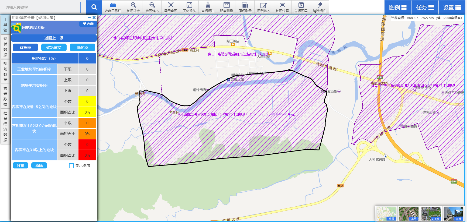Open the 图形输入 shape input tool

[x=263, y=7]
